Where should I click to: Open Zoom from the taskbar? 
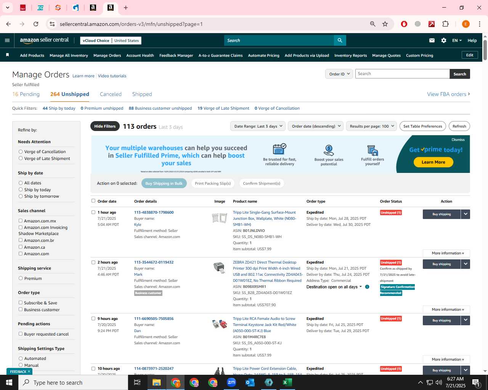pyautogui.click(x=231, y=382)
